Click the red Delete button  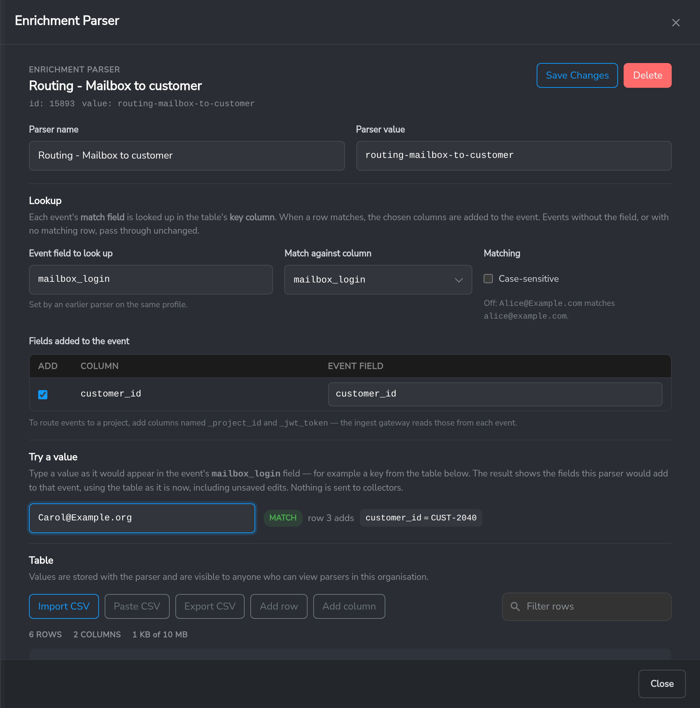(647, 75)
